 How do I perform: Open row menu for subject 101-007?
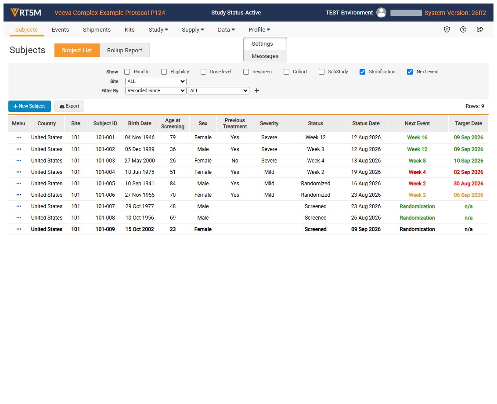(19, 206)
